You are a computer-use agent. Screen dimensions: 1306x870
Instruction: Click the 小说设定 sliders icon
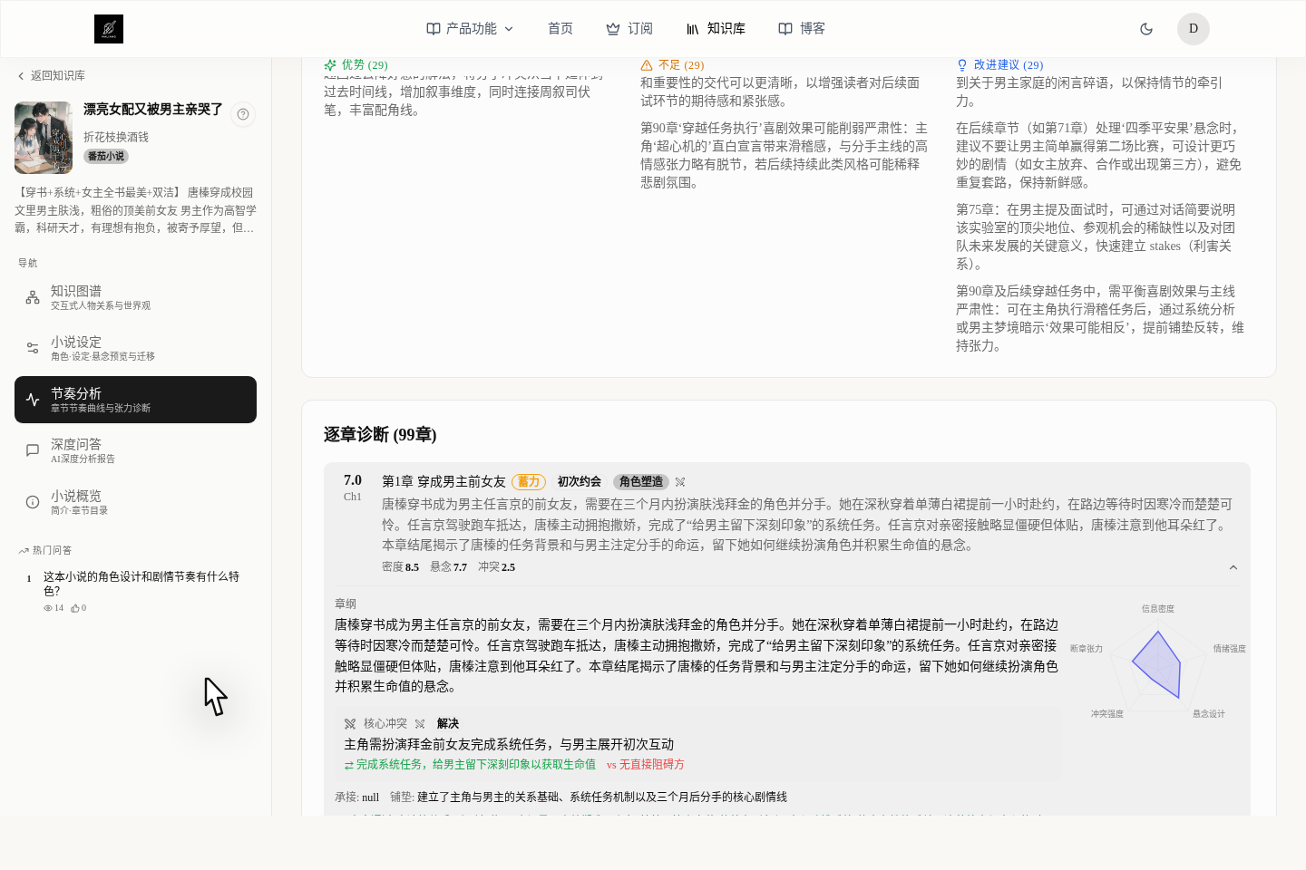32,348
